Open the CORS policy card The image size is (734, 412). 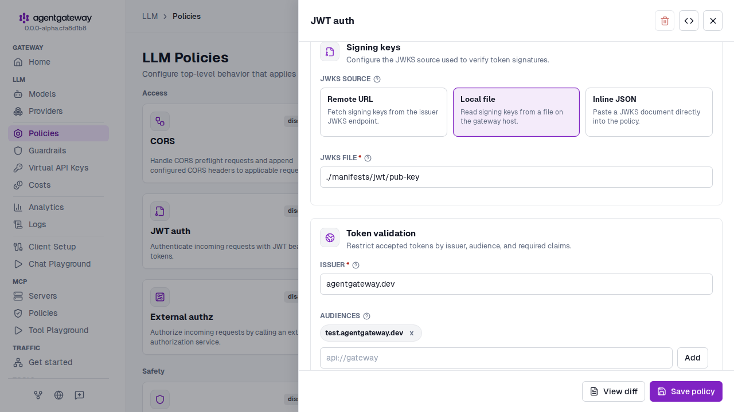click(220, 144)
